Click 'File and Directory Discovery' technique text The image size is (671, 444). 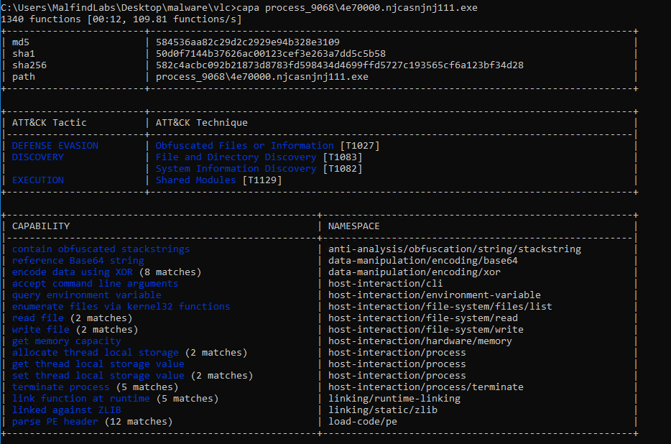236,157
